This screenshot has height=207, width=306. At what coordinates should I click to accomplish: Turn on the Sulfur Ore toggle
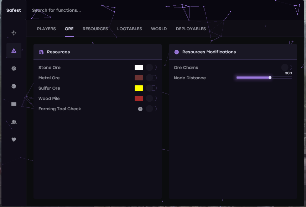[151, 88]
